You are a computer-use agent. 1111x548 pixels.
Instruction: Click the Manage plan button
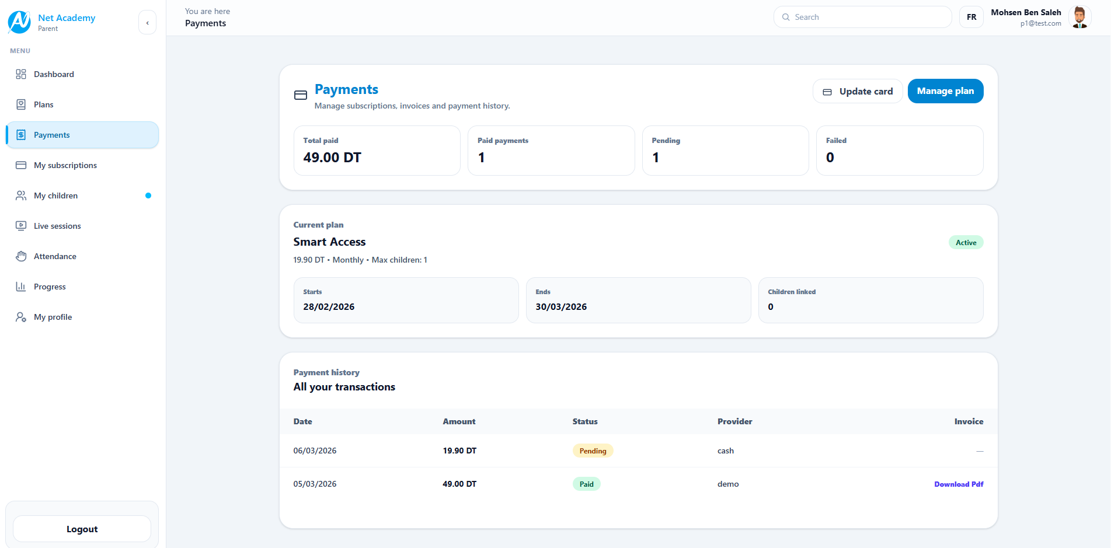click(x=945, y=91)
